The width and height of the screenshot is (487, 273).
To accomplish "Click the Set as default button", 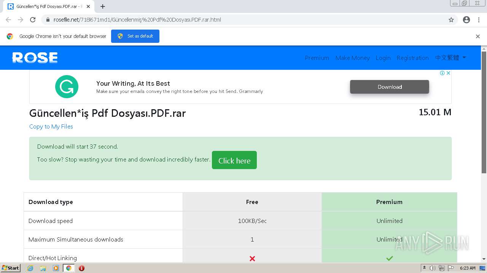I will (135, 36).
